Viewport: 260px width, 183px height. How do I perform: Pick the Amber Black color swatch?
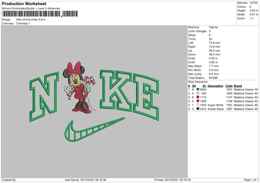(198, 109)
